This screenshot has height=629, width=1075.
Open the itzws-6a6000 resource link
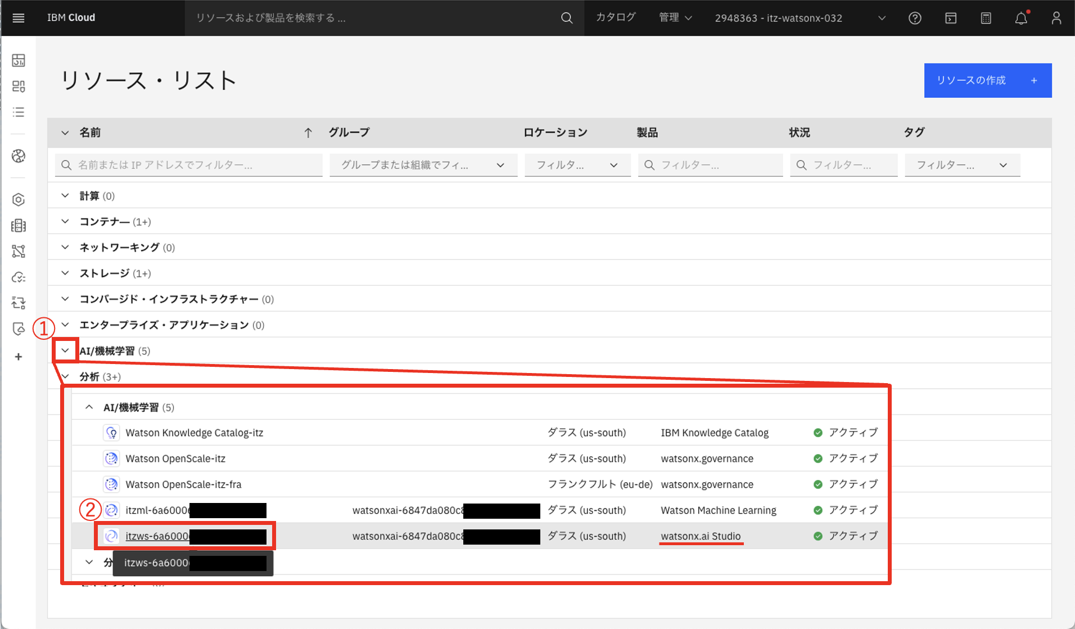(157, 536)
